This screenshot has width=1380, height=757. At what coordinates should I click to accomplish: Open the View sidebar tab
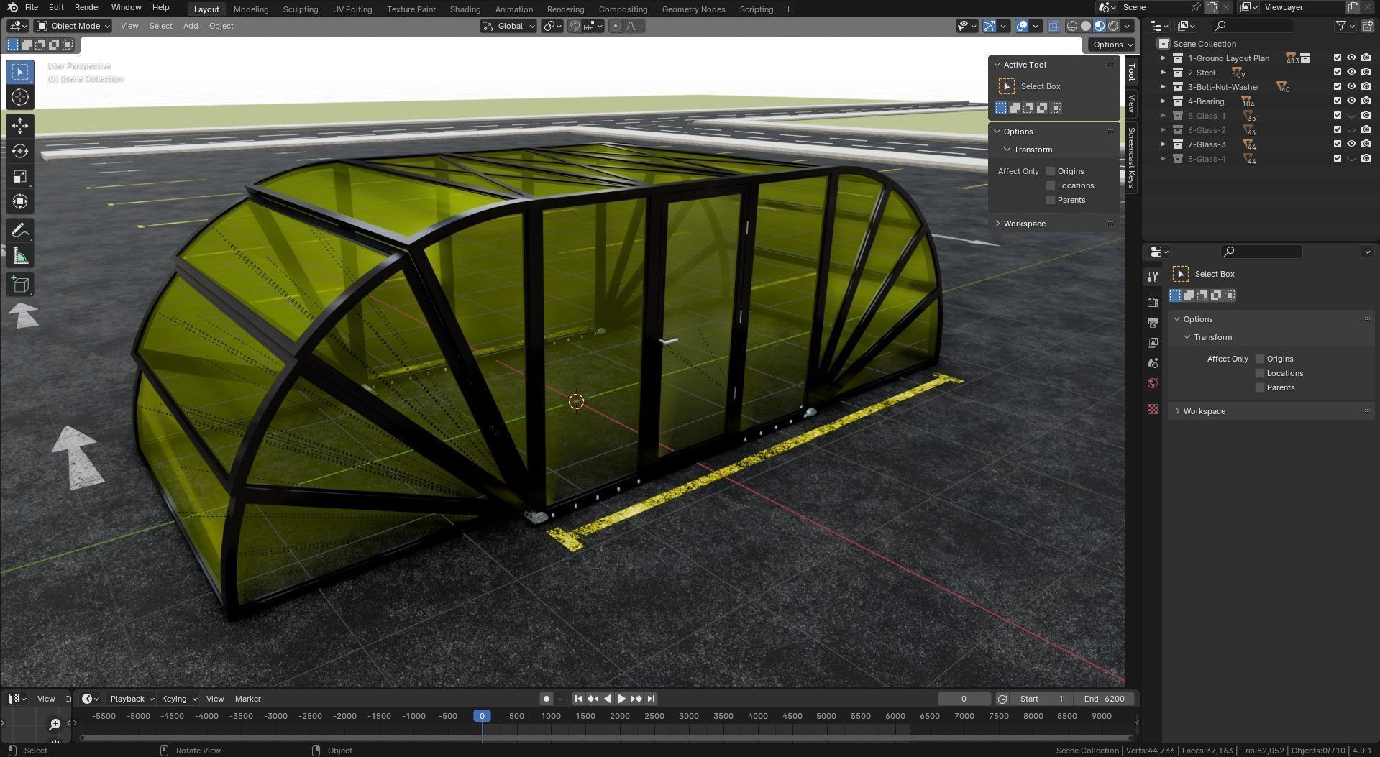1131,104
